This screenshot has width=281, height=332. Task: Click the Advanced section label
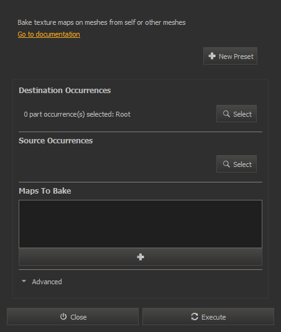tap(47, 282)
